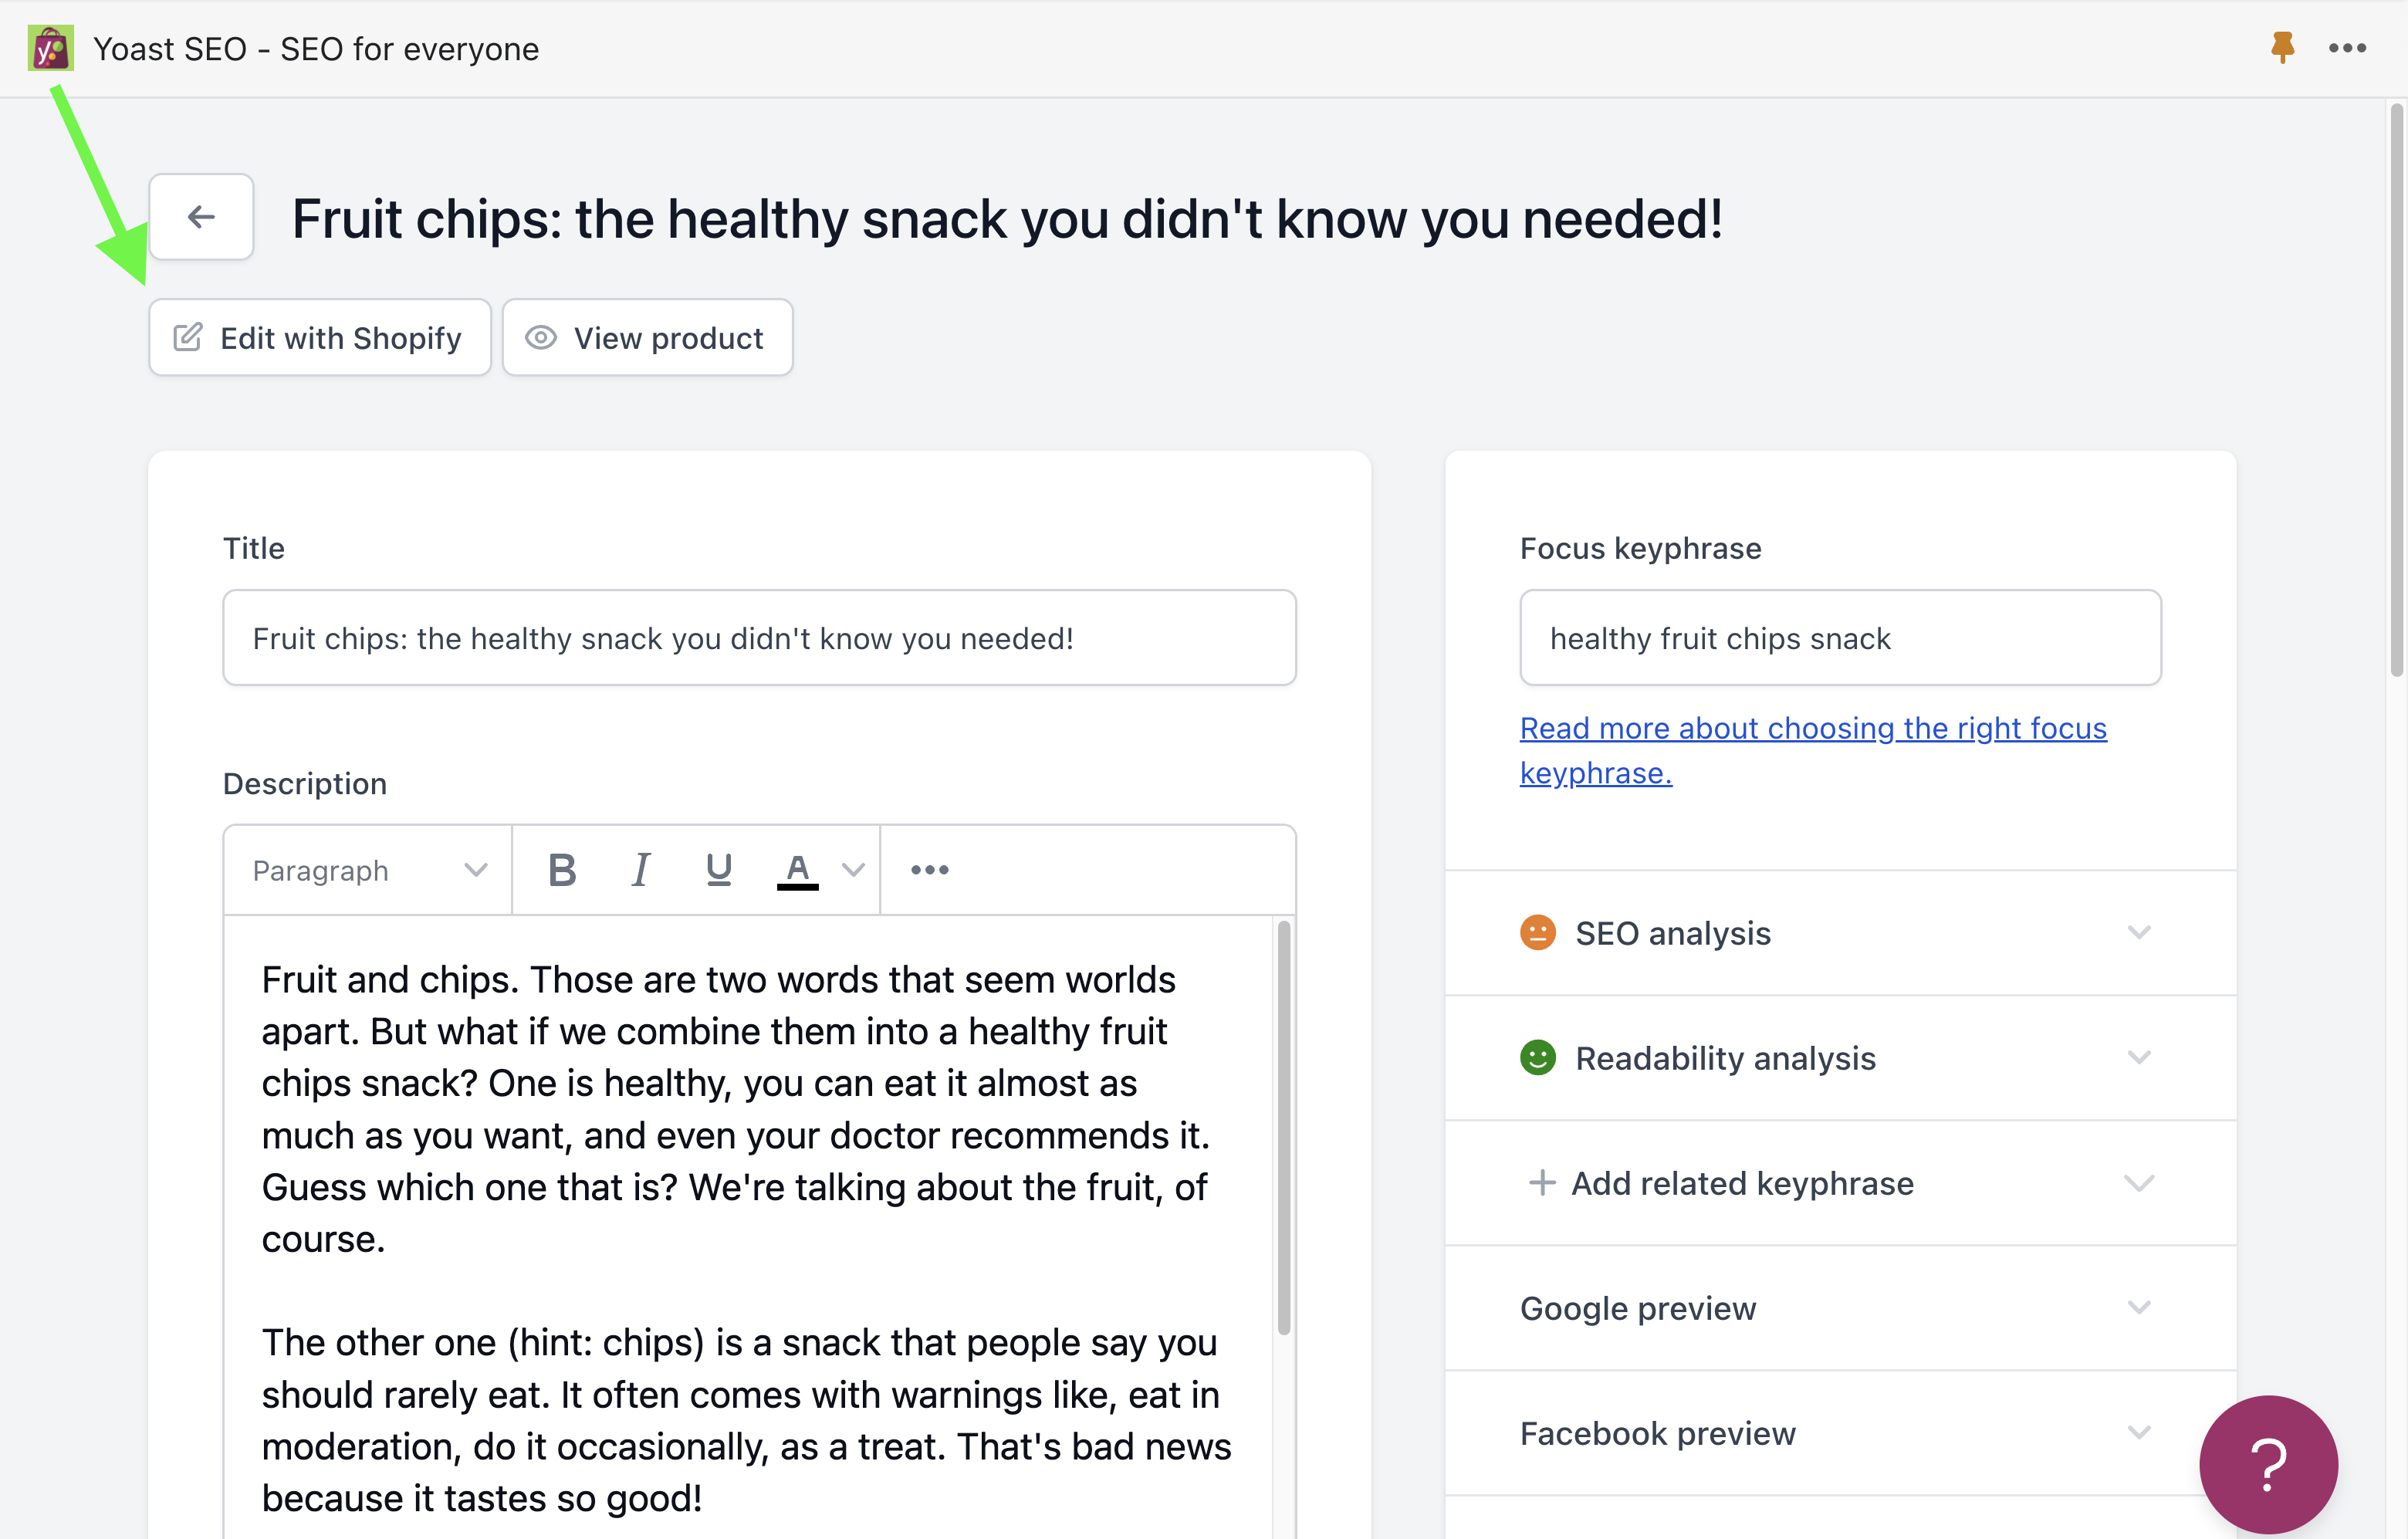
Task: Click the pin icon in header
Action: pos(2282,47)
